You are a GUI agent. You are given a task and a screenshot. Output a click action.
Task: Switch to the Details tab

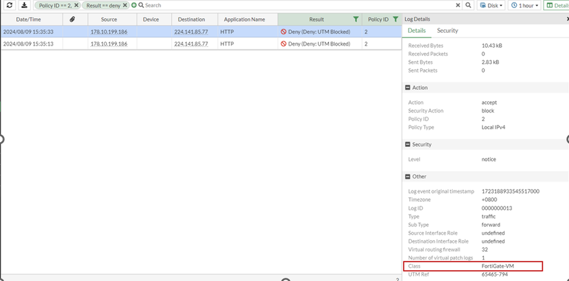coord(417,31)
